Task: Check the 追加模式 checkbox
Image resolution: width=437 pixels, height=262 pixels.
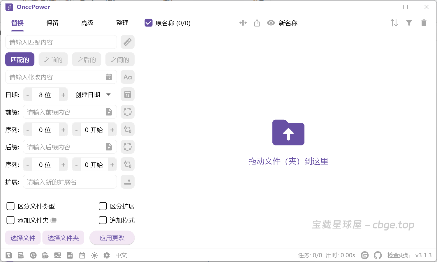Action: point(103,220)
